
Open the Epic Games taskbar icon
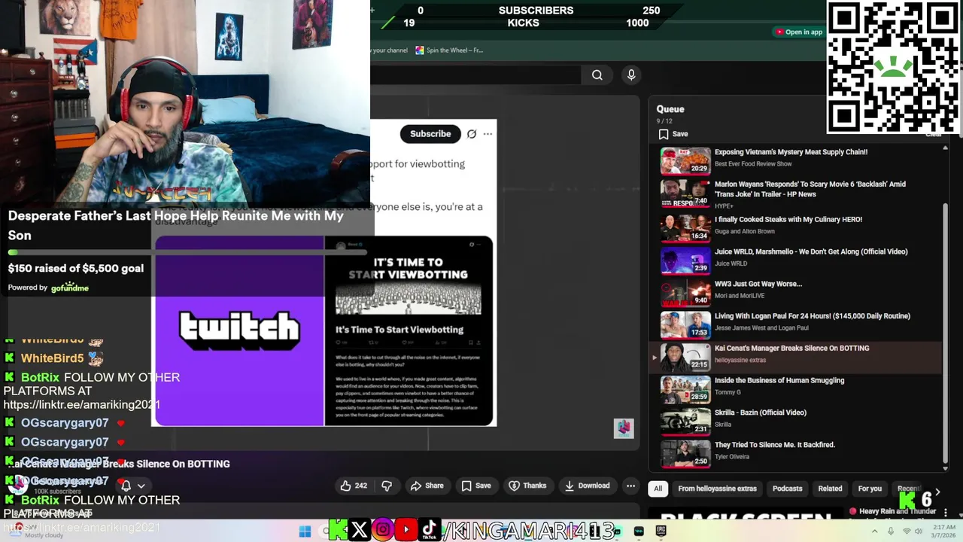click(x=661, y=531)
